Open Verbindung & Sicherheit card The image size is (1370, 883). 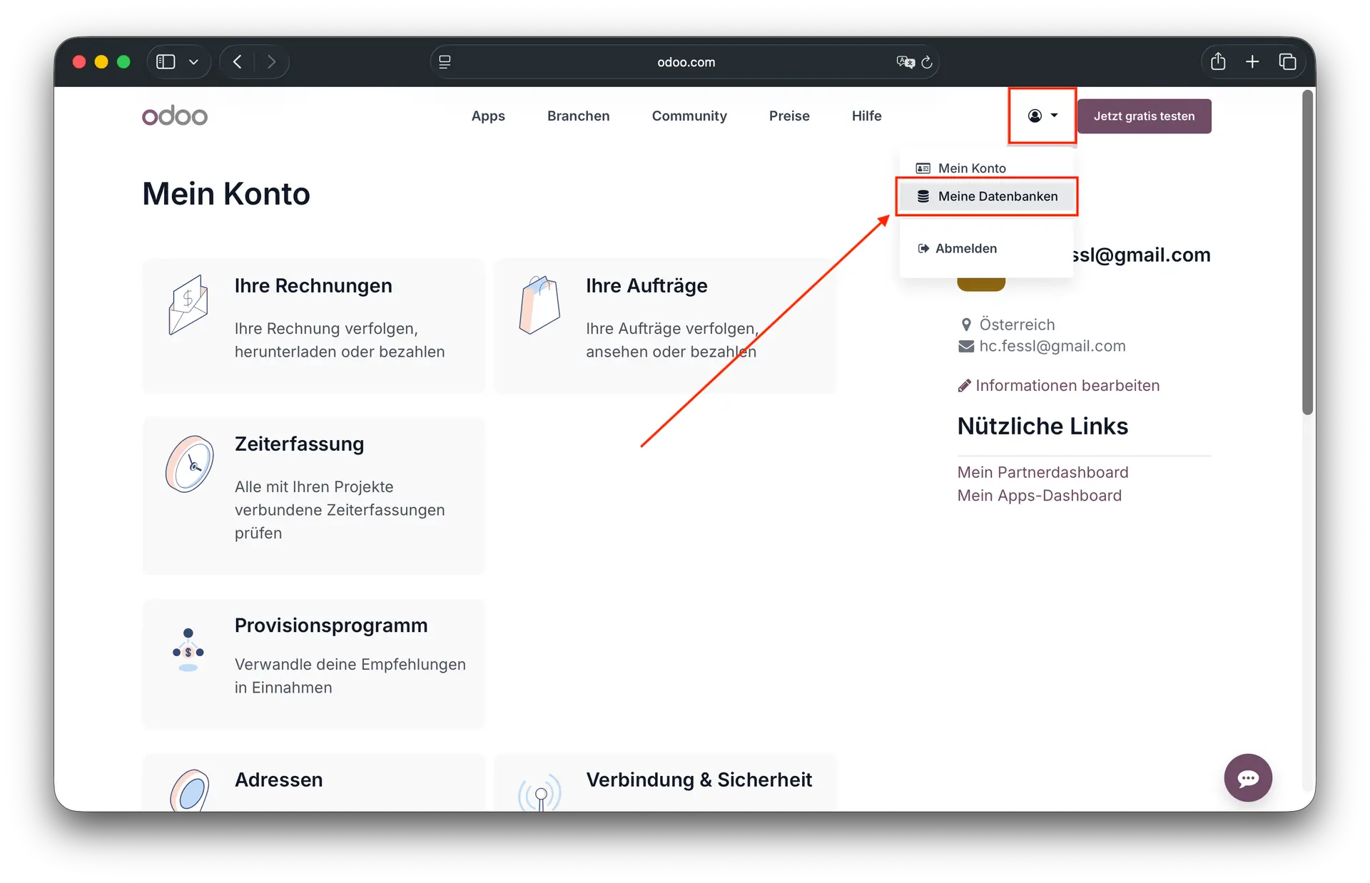tap(665, 783)
